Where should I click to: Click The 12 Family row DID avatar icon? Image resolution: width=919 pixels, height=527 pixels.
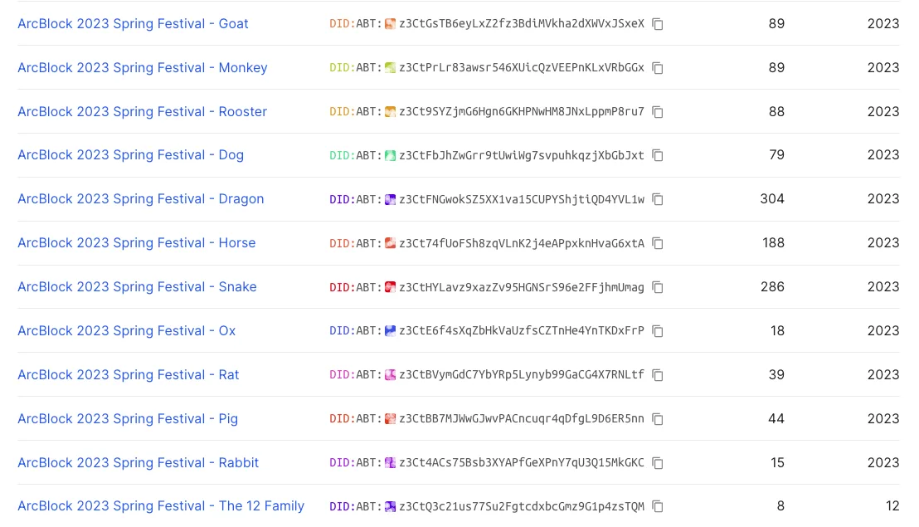tap(390, 506)
